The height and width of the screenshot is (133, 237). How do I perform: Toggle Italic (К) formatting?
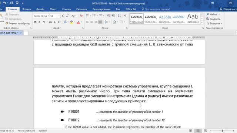pyautogui.click(x=39, y=22)
